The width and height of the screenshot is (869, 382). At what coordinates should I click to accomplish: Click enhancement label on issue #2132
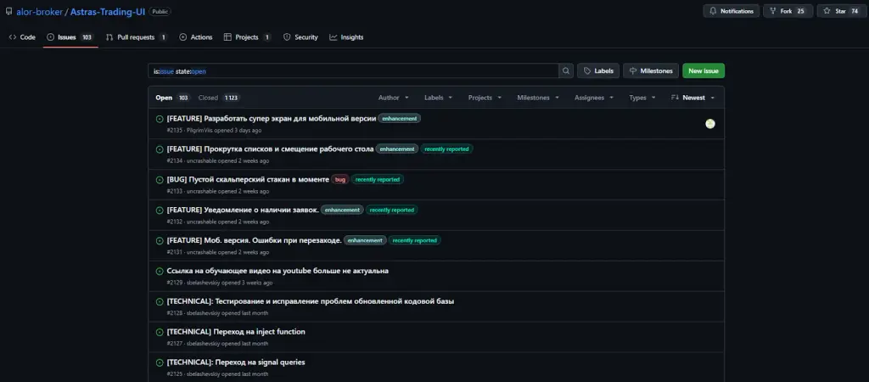coord(342,211)
